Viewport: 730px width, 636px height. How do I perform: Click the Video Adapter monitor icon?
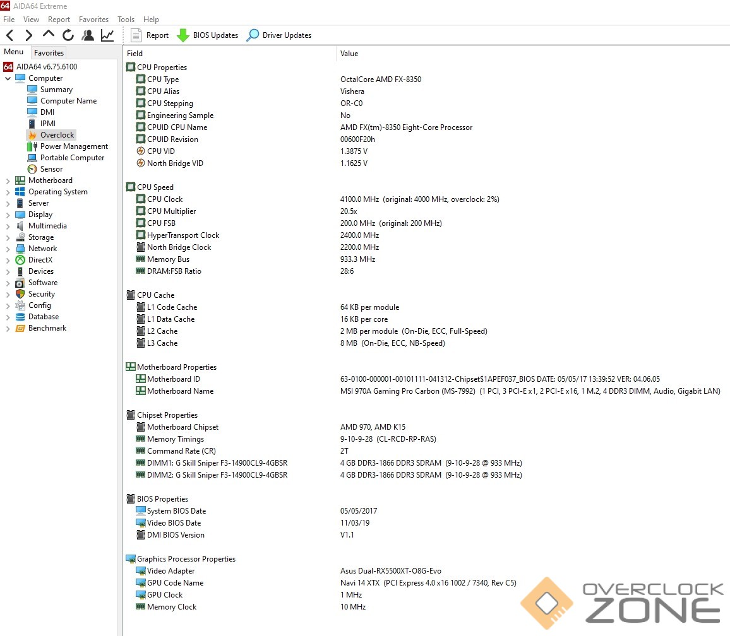(x=141, y=570)
